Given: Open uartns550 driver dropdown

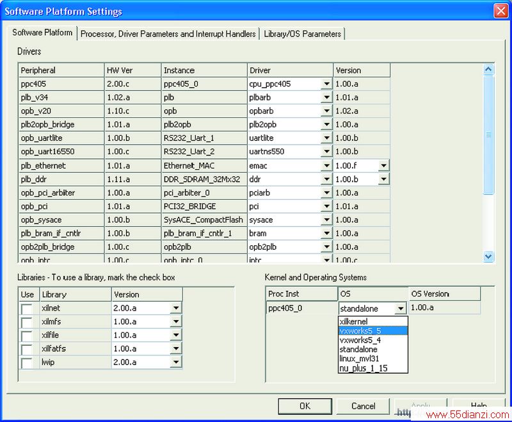Looking at the screenshot, I should coord(326,152).
